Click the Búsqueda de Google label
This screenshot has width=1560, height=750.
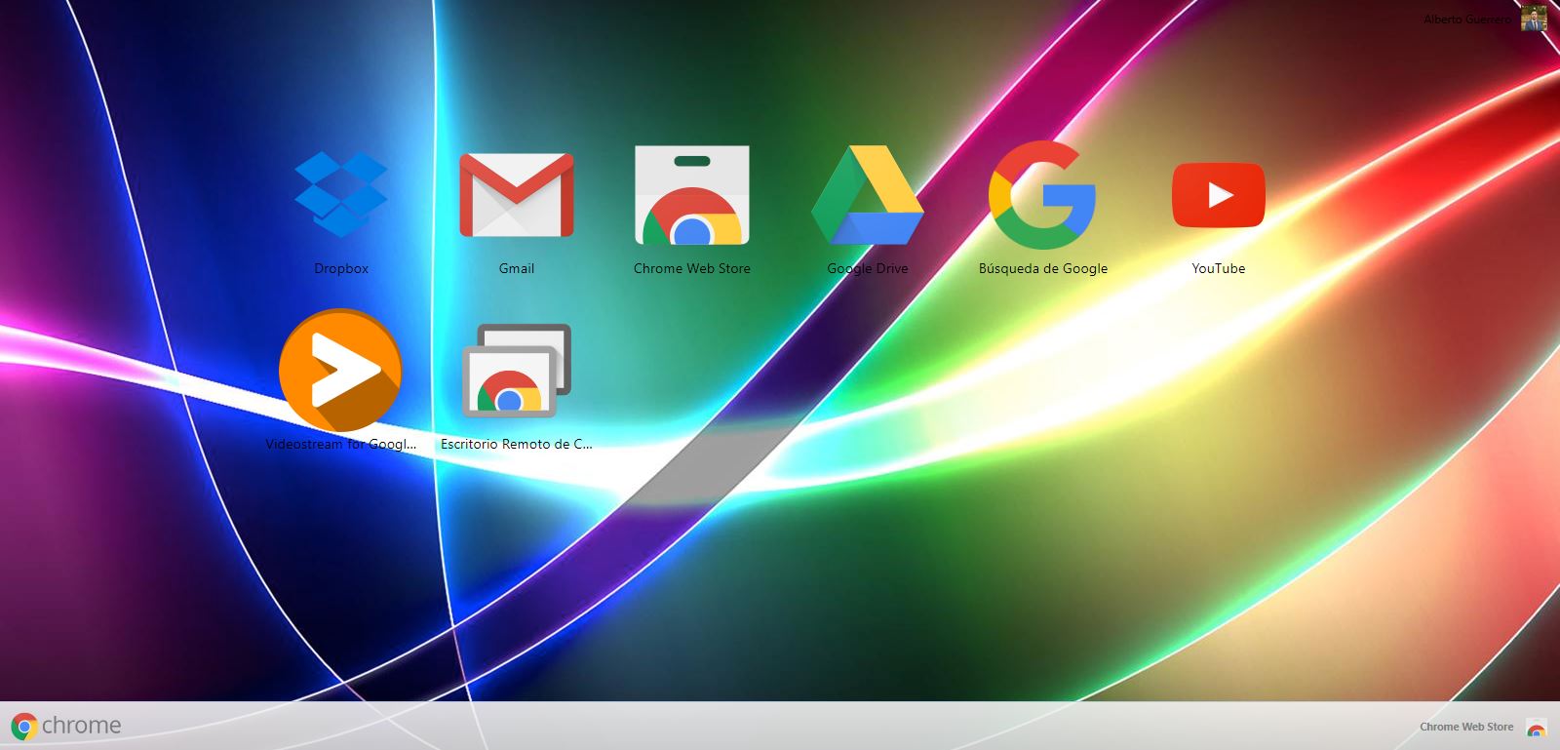[x=1043, y=268]
